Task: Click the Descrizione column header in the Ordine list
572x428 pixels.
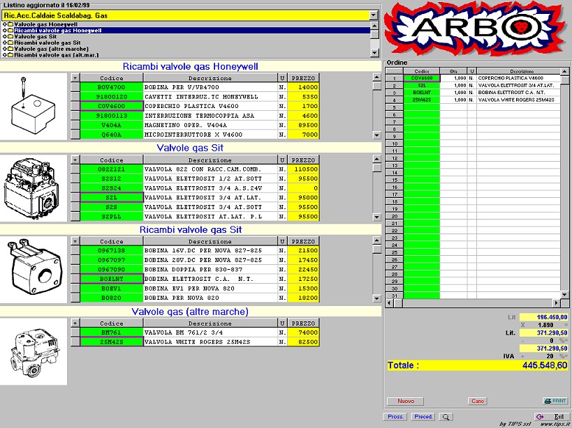Action: point(518,71)
